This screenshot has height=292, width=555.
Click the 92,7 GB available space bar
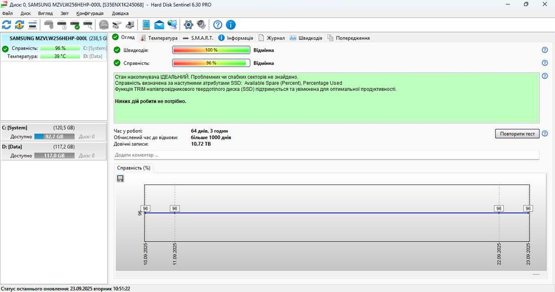[x=54, y=136]
